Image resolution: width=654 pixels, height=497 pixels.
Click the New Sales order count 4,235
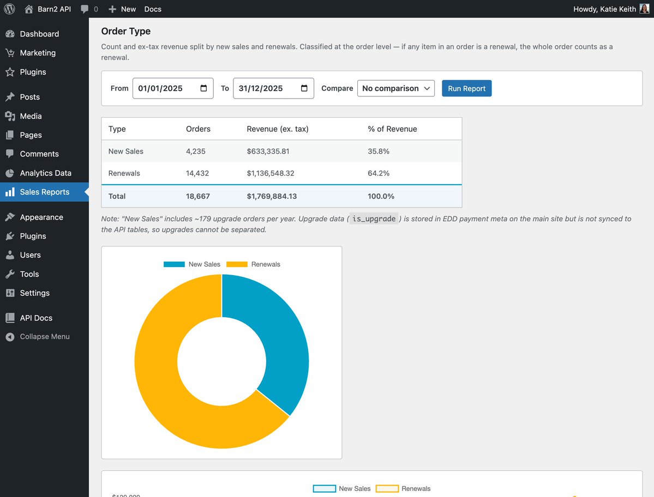coord(196,151)
